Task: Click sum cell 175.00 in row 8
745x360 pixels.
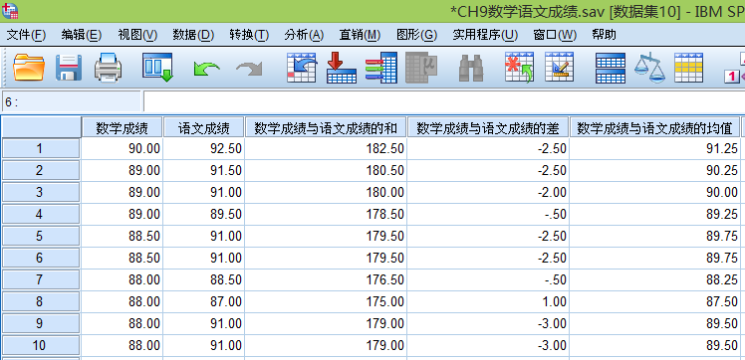Action: point(326,301)
